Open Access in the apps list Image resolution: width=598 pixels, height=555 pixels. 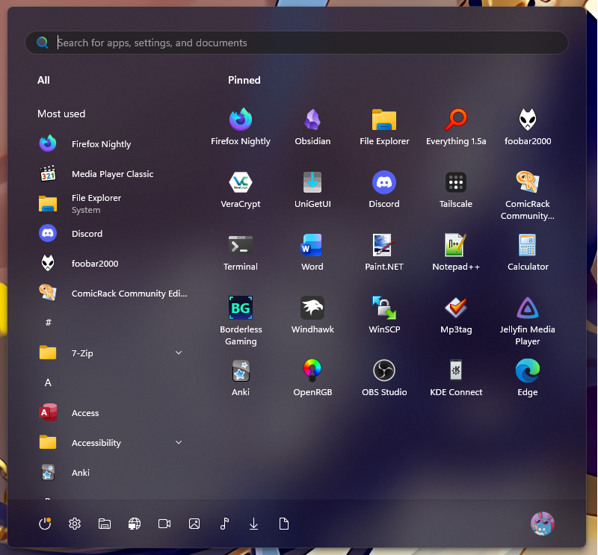click(111, 413)
